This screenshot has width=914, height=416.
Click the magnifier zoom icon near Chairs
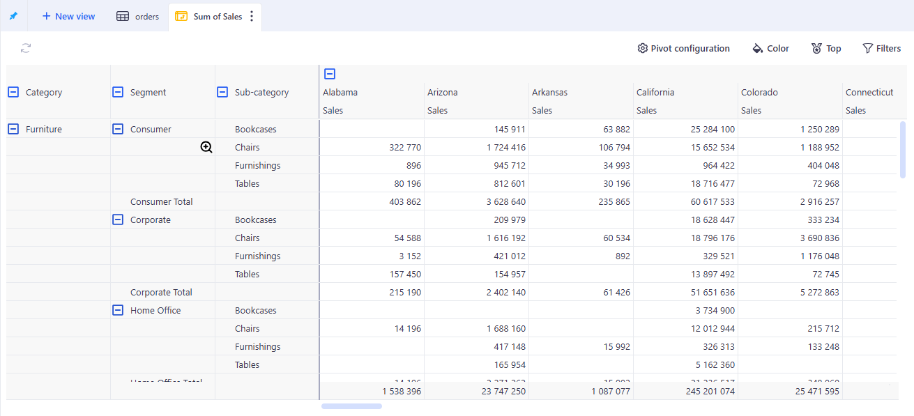coord(206,147)
